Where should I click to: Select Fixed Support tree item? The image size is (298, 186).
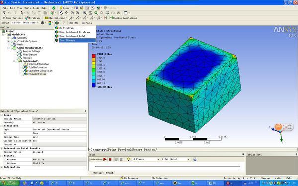[x=30, y=54]
